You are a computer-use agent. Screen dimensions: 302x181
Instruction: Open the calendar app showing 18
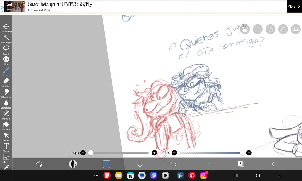130,176
